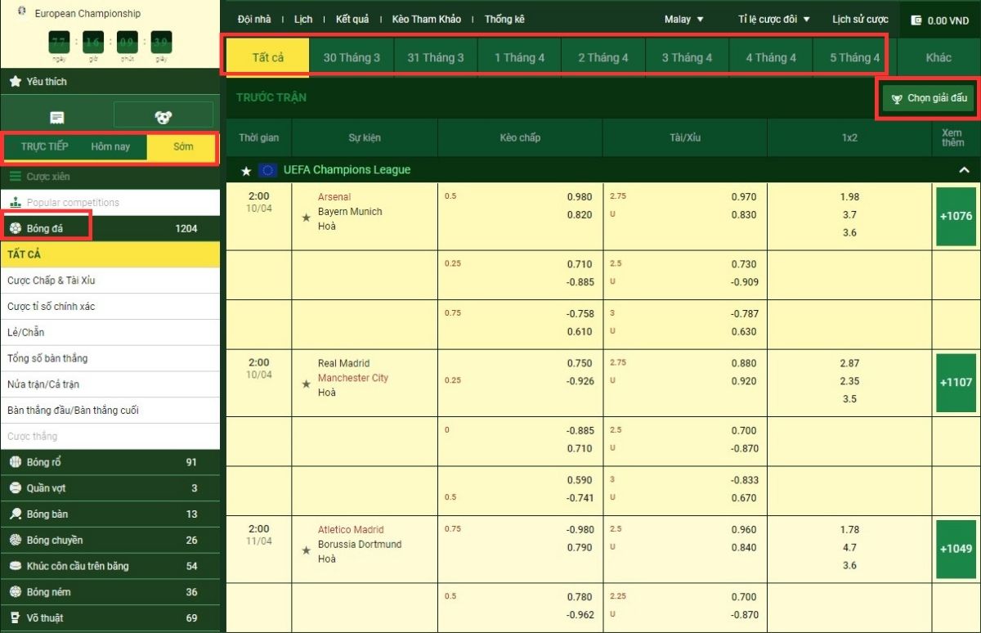The image size is (981, 633).
Task: Click the handball icon beside Bóng ném
Action: coord(15,592)
